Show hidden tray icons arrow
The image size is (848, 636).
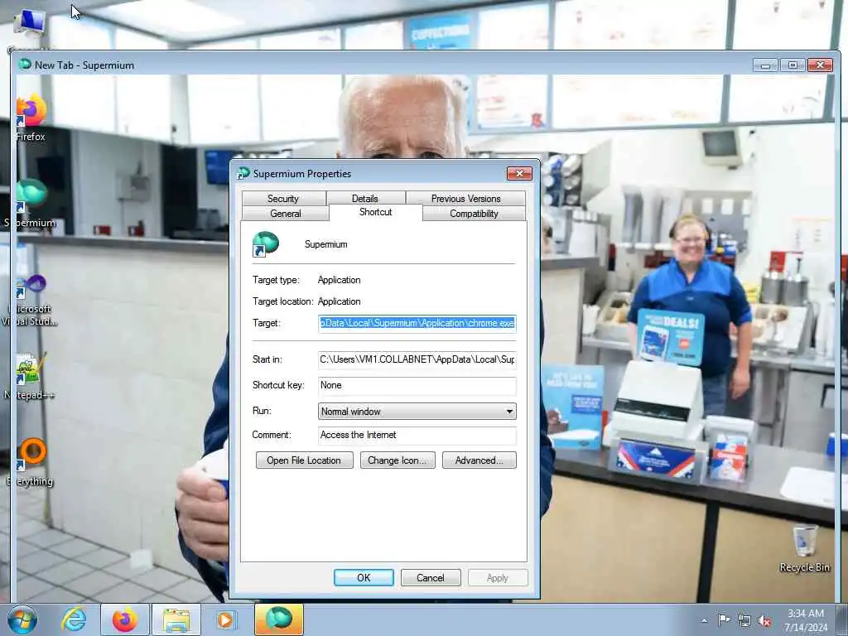pos(704,621)
